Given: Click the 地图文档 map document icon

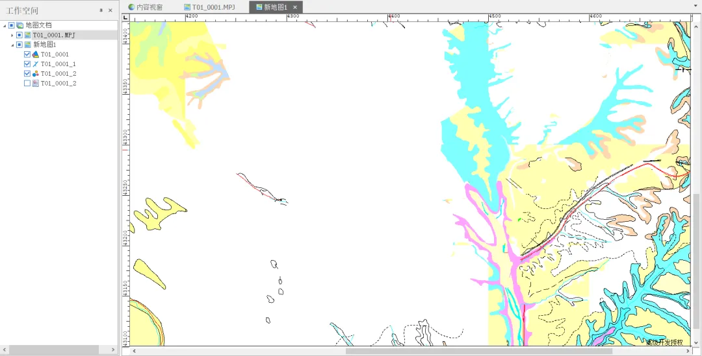Looking at the screenshot, I should tap(19, 25).
